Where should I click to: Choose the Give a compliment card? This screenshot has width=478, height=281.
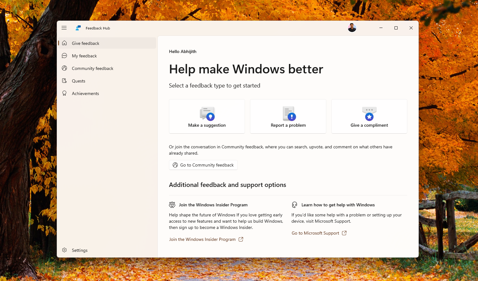click(369, 116)
